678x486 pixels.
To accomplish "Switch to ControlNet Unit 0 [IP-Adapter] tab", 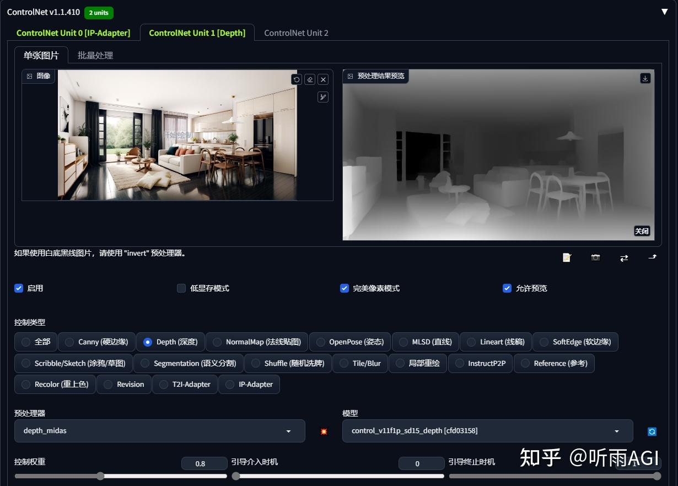I will tap(73, 33).
